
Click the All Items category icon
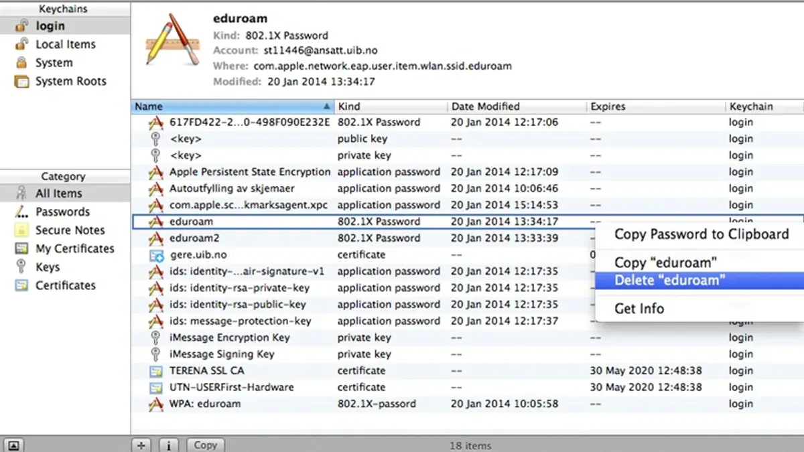pos(21,193)
